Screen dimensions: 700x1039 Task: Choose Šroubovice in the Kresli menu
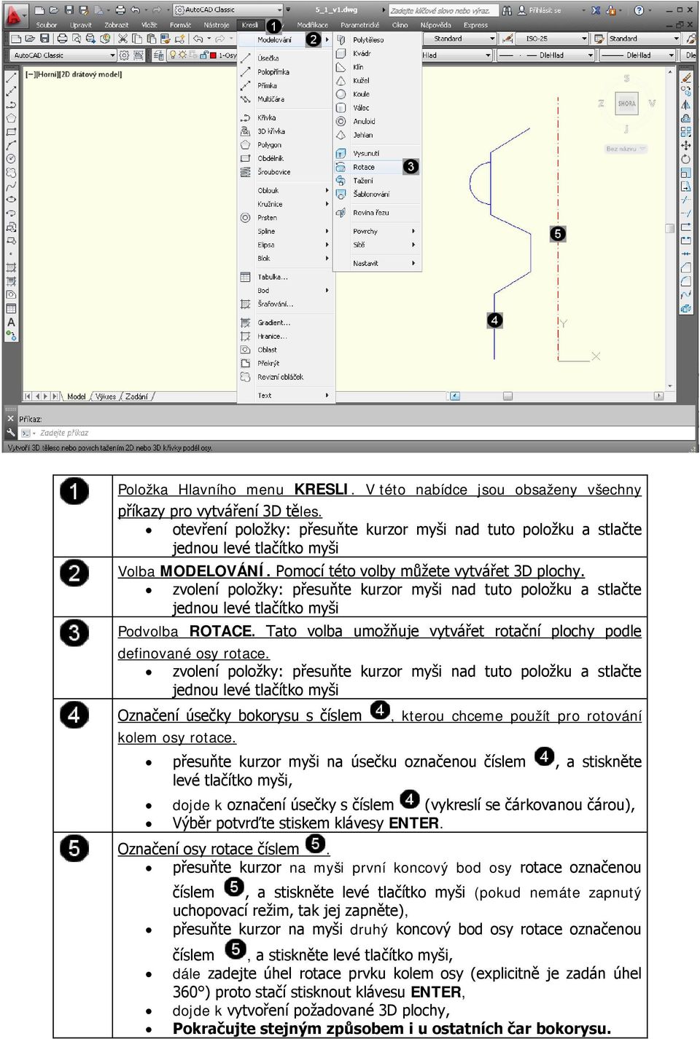point(285,172)
